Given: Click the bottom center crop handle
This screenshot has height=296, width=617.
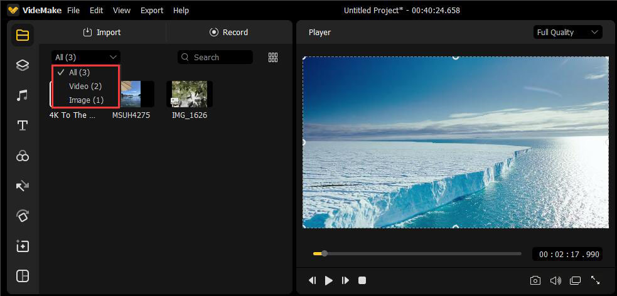Looking at the screenshot, I should (456, 227).
